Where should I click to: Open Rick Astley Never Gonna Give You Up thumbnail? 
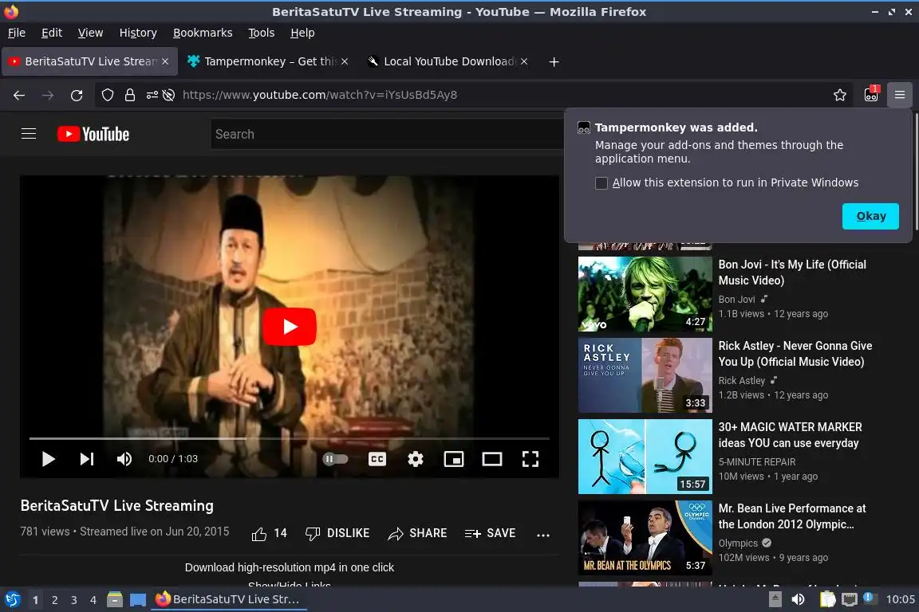[x=645, y=375]
